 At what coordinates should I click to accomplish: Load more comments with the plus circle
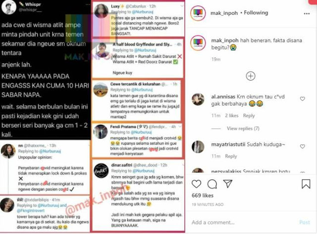251,76
